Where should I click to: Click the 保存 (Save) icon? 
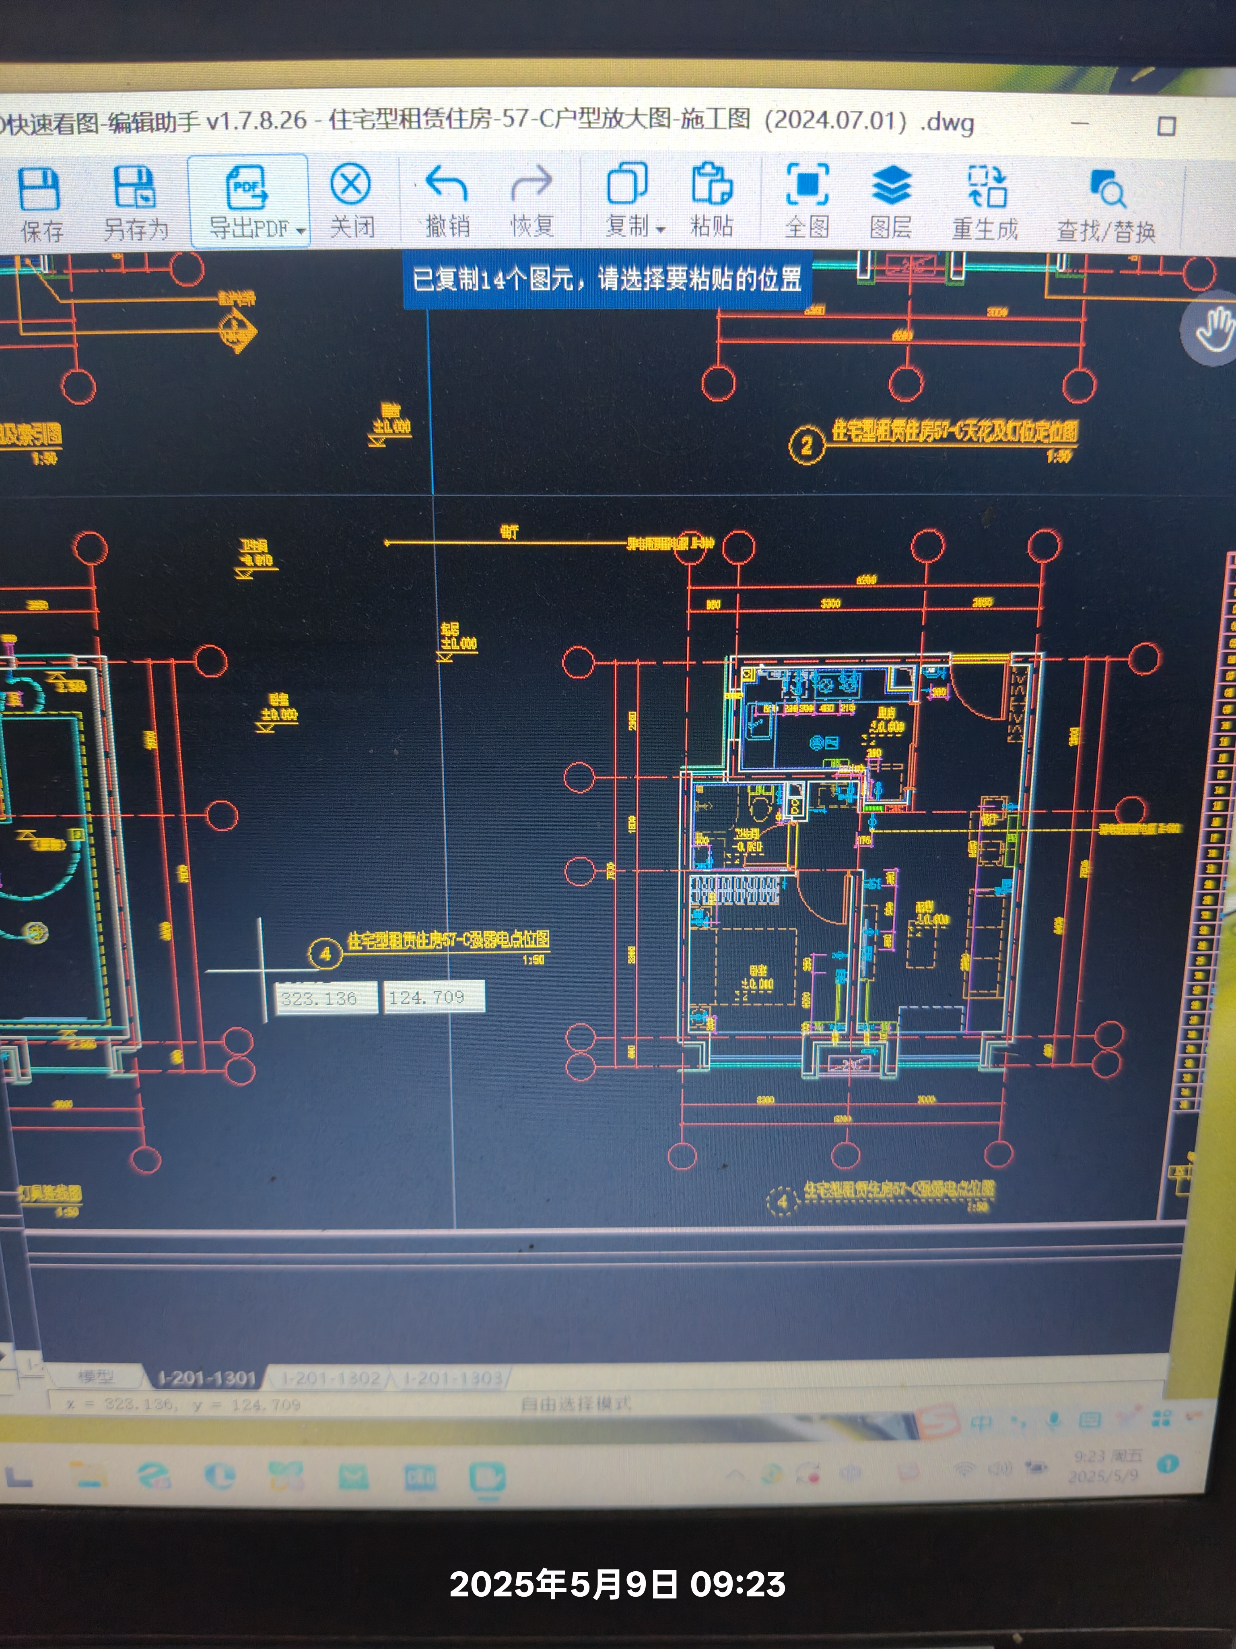tap(39, 188)
